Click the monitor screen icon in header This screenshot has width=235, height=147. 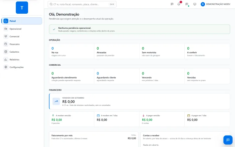195,4
